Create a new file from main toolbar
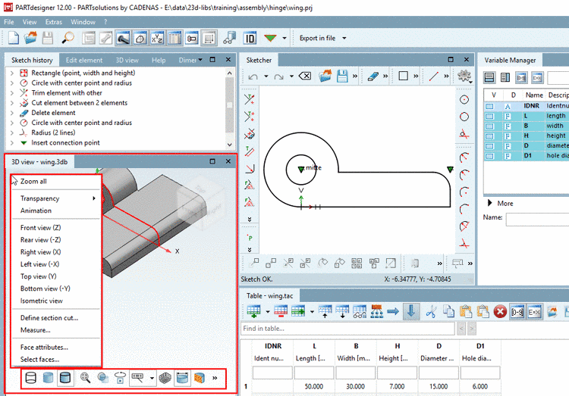The image size is (569, 396). [14, 38]
